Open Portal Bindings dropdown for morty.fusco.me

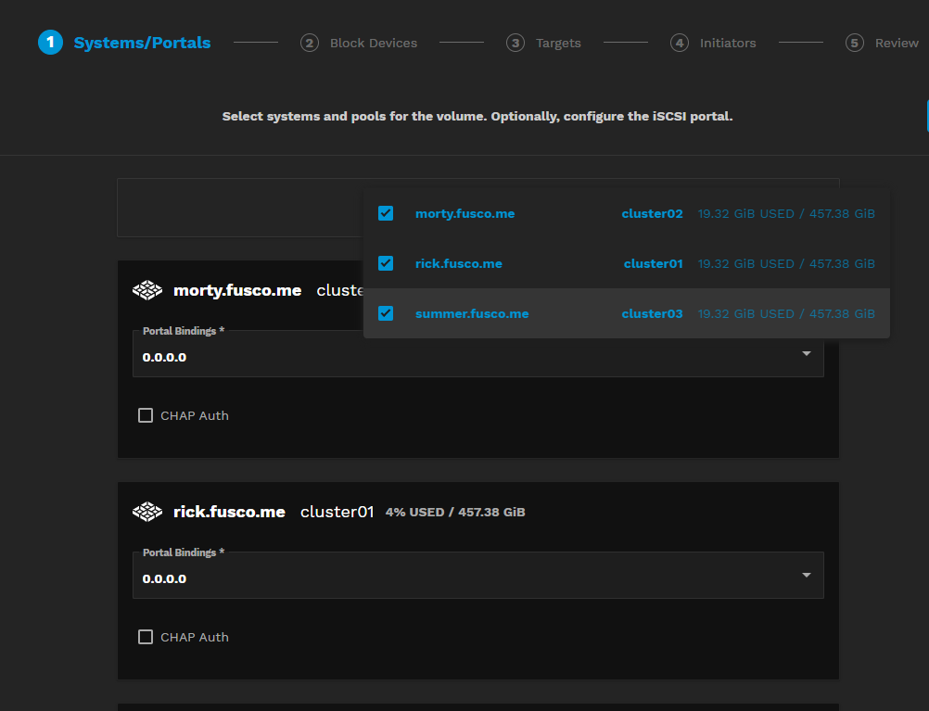click(x=478, y=354)
